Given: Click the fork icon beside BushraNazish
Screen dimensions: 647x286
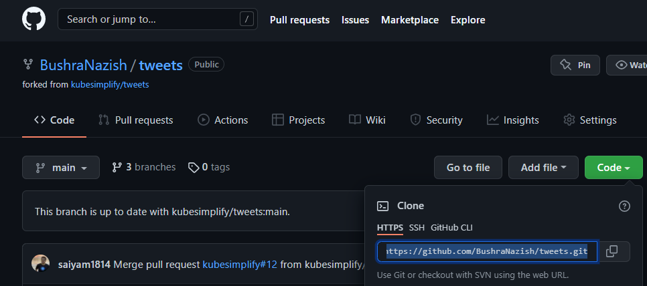Looking at the screenshot, I should tap(28, 65).
